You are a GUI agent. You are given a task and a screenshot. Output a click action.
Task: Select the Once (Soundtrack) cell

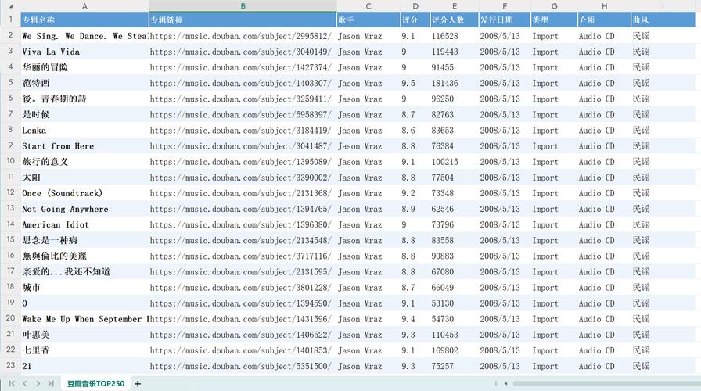pos(84,193)
